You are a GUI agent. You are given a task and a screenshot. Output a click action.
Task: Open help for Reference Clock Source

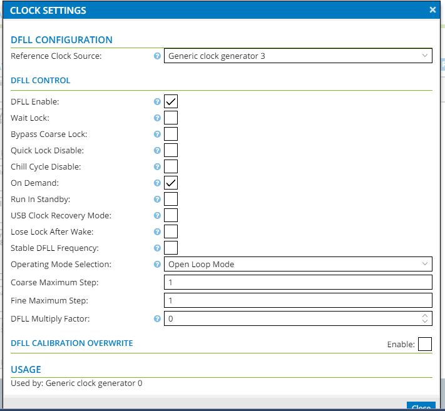coord(157,56)
